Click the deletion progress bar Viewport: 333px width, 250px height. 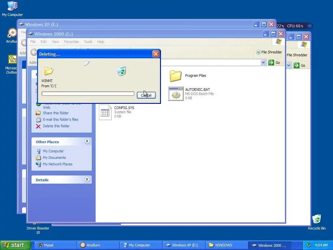(88, 93)
